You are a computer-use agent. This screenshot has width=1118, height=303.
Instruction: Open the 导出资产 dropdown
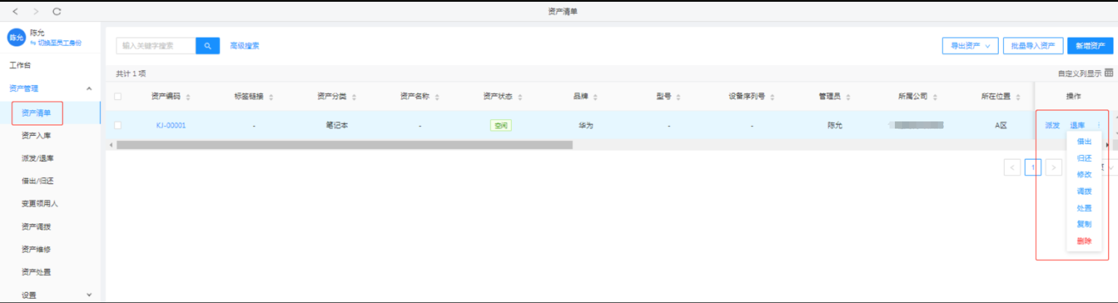[x=970, y=46]
